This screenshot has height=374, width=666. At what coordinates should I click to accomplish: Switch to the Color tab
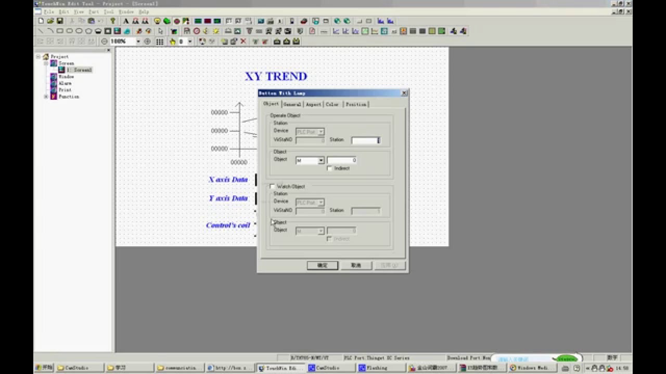coord(332,104)
